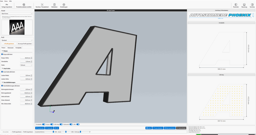This screenshot has height=135, width=256.
Task: Click the Wandstärke stepper arrows
Action: pyautogui.click(x=31, y=62)
